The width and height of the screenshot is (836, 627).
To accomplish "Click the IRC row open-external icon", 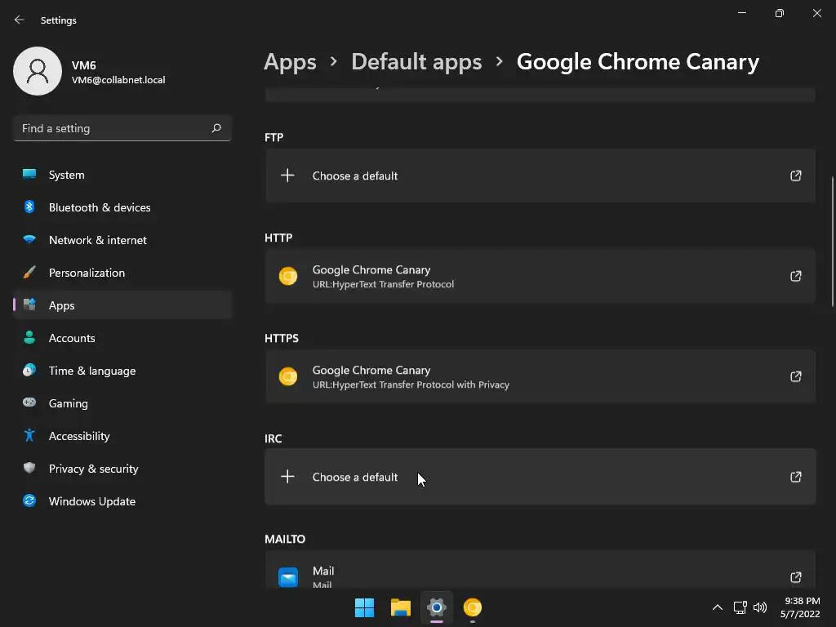I will point(795,477).
